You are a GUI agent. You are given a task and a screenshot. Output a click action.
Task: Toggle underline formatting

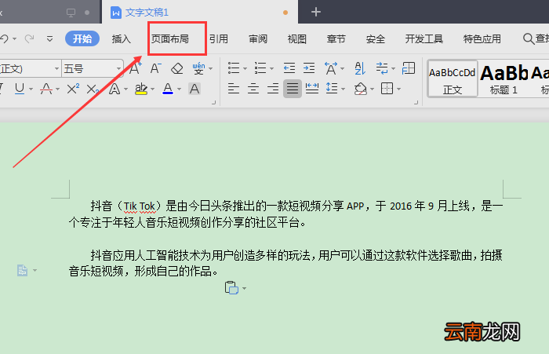point(20,89)
